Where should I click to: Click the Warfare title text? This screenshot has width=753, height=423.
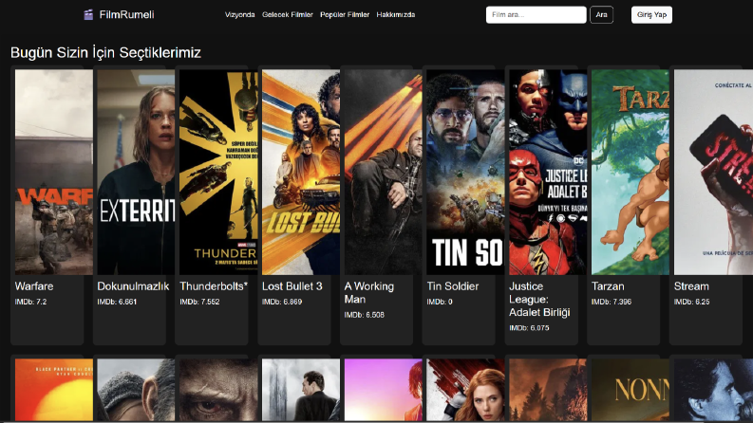(x=34, y=286)
